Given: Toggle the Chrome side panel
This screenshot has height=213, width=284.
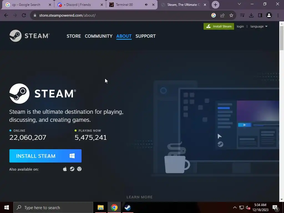Looking at the screenshot, I should click(x=260, y=16).
